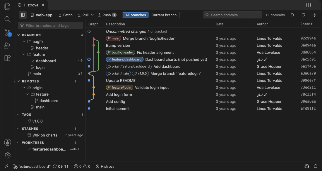The width and height of the screenshot is (322, 171).
Task: Click the Author column header
Action: [262, 24]
